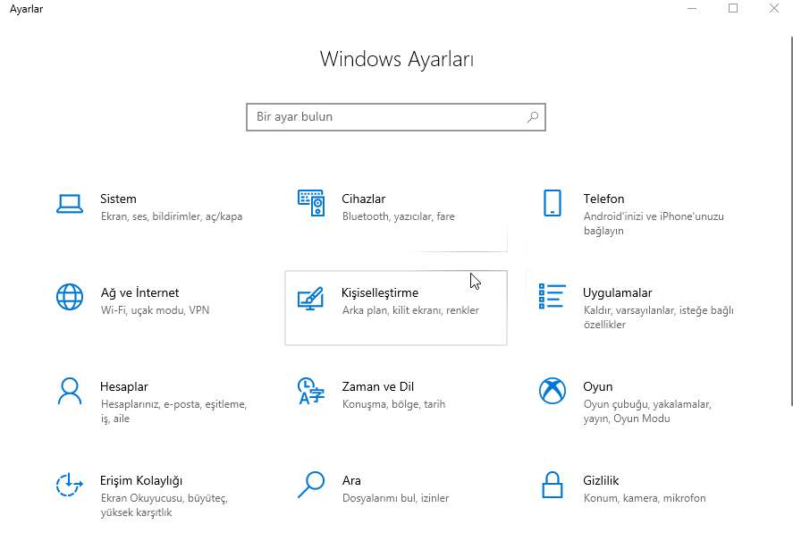Screen dimensions: 793x533
Task: Click the Ara category title
Action: (x=351, y=480)
